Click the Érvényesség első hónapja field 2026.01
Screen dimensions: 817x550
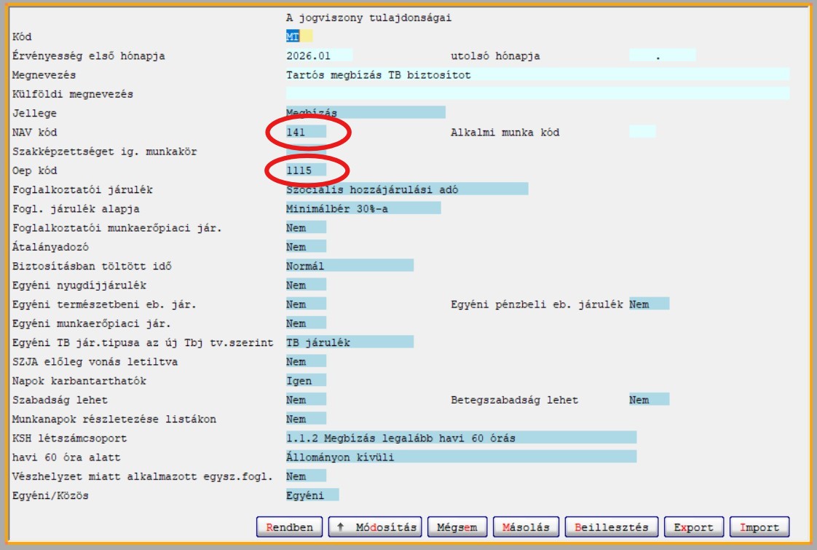(x=319, y=55)
